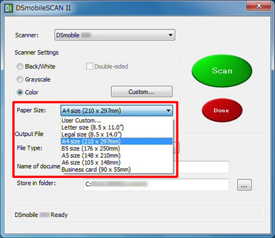Choose A6 size (105 x 148mm)
Image resolution: width=275 pixels, height=238 pixels.
pos(117,163)
